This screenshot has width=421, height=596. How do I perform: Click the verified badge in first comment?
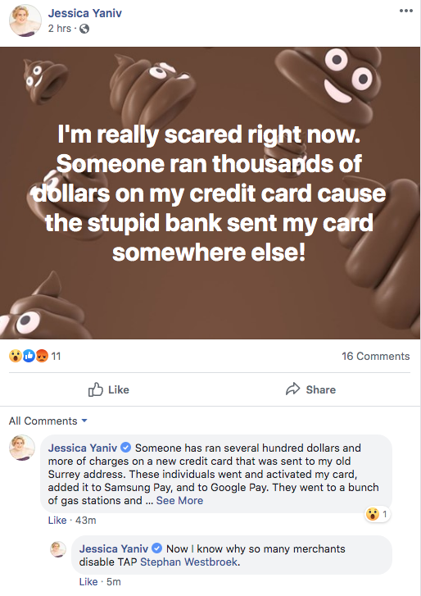tap(125, 448)
